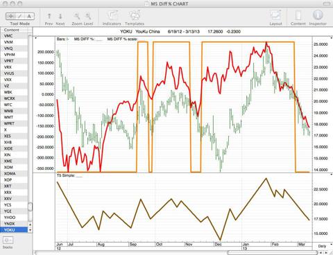
Task: Click the stock list vertical scrollbar thumb
Action: click(x=30, y=206)
